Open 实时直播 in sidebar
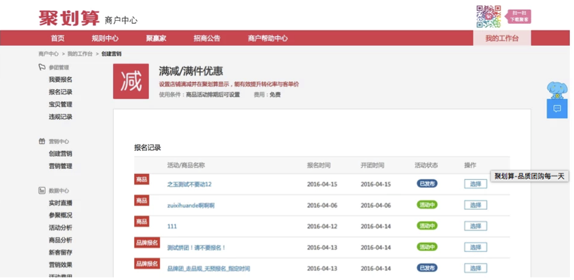 60,203
